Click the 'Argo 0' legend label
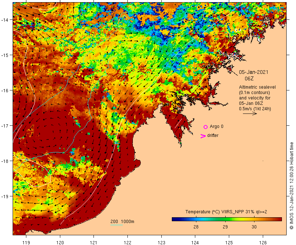 217,126
